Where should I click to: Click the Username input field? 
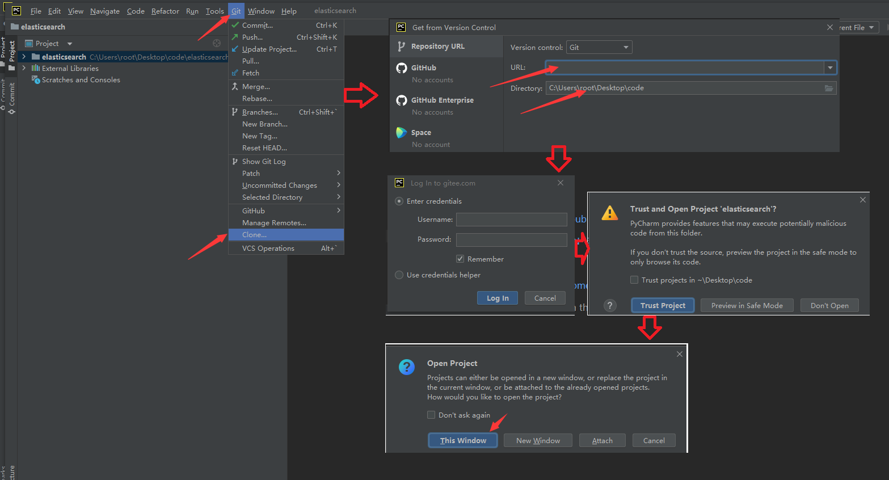coord(511,220)
